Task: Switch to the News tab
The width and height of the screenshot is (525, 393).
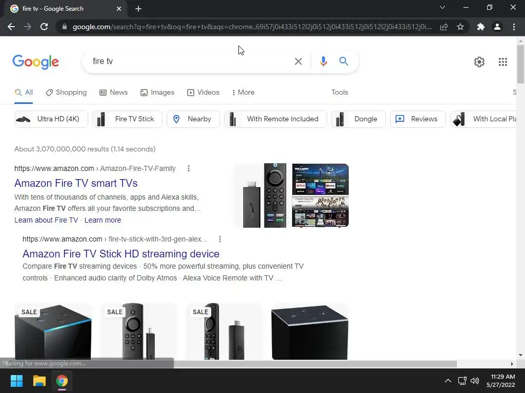Action: [x=113, y=93]
